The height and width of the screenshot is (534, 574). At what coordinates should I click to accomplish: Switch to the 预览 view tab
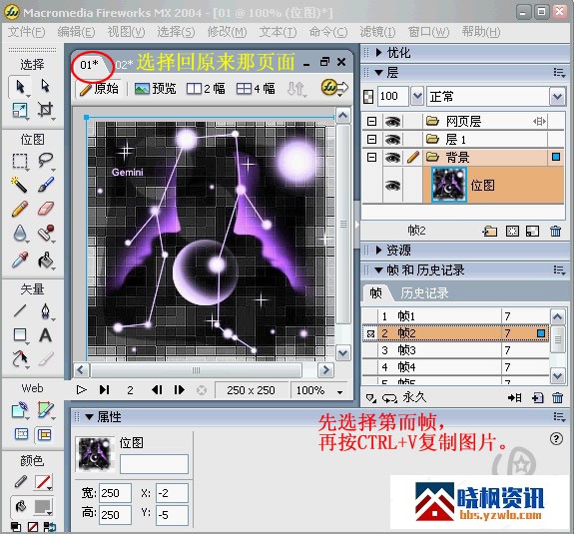click(x=155, y=88)
